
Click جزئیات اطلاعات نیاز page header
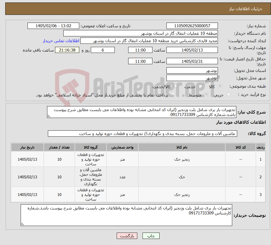tap(246, 9)
